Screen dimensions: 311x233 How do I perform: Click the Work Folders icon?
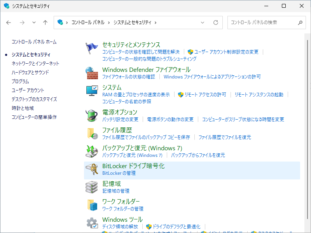[93, 205]
